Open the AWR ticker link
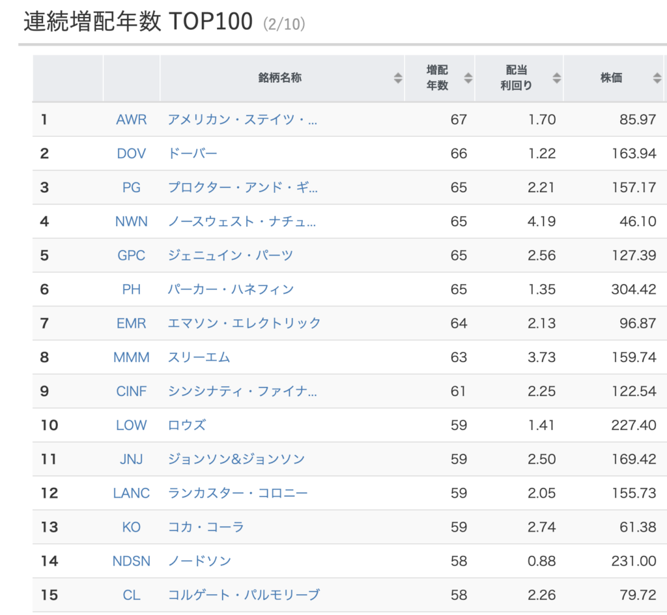667x615 pixels. [132, 119]
